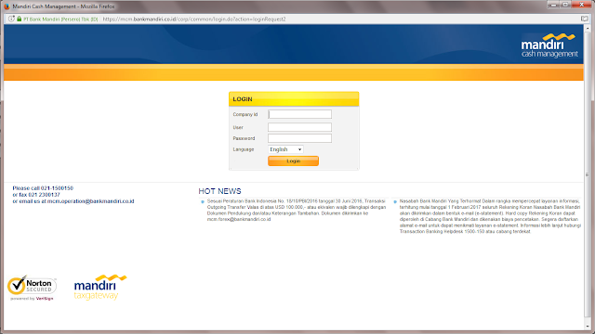Click the 'powered by VeriSign' text
This screenshot has width=595, height=334.
pos(32,299)
